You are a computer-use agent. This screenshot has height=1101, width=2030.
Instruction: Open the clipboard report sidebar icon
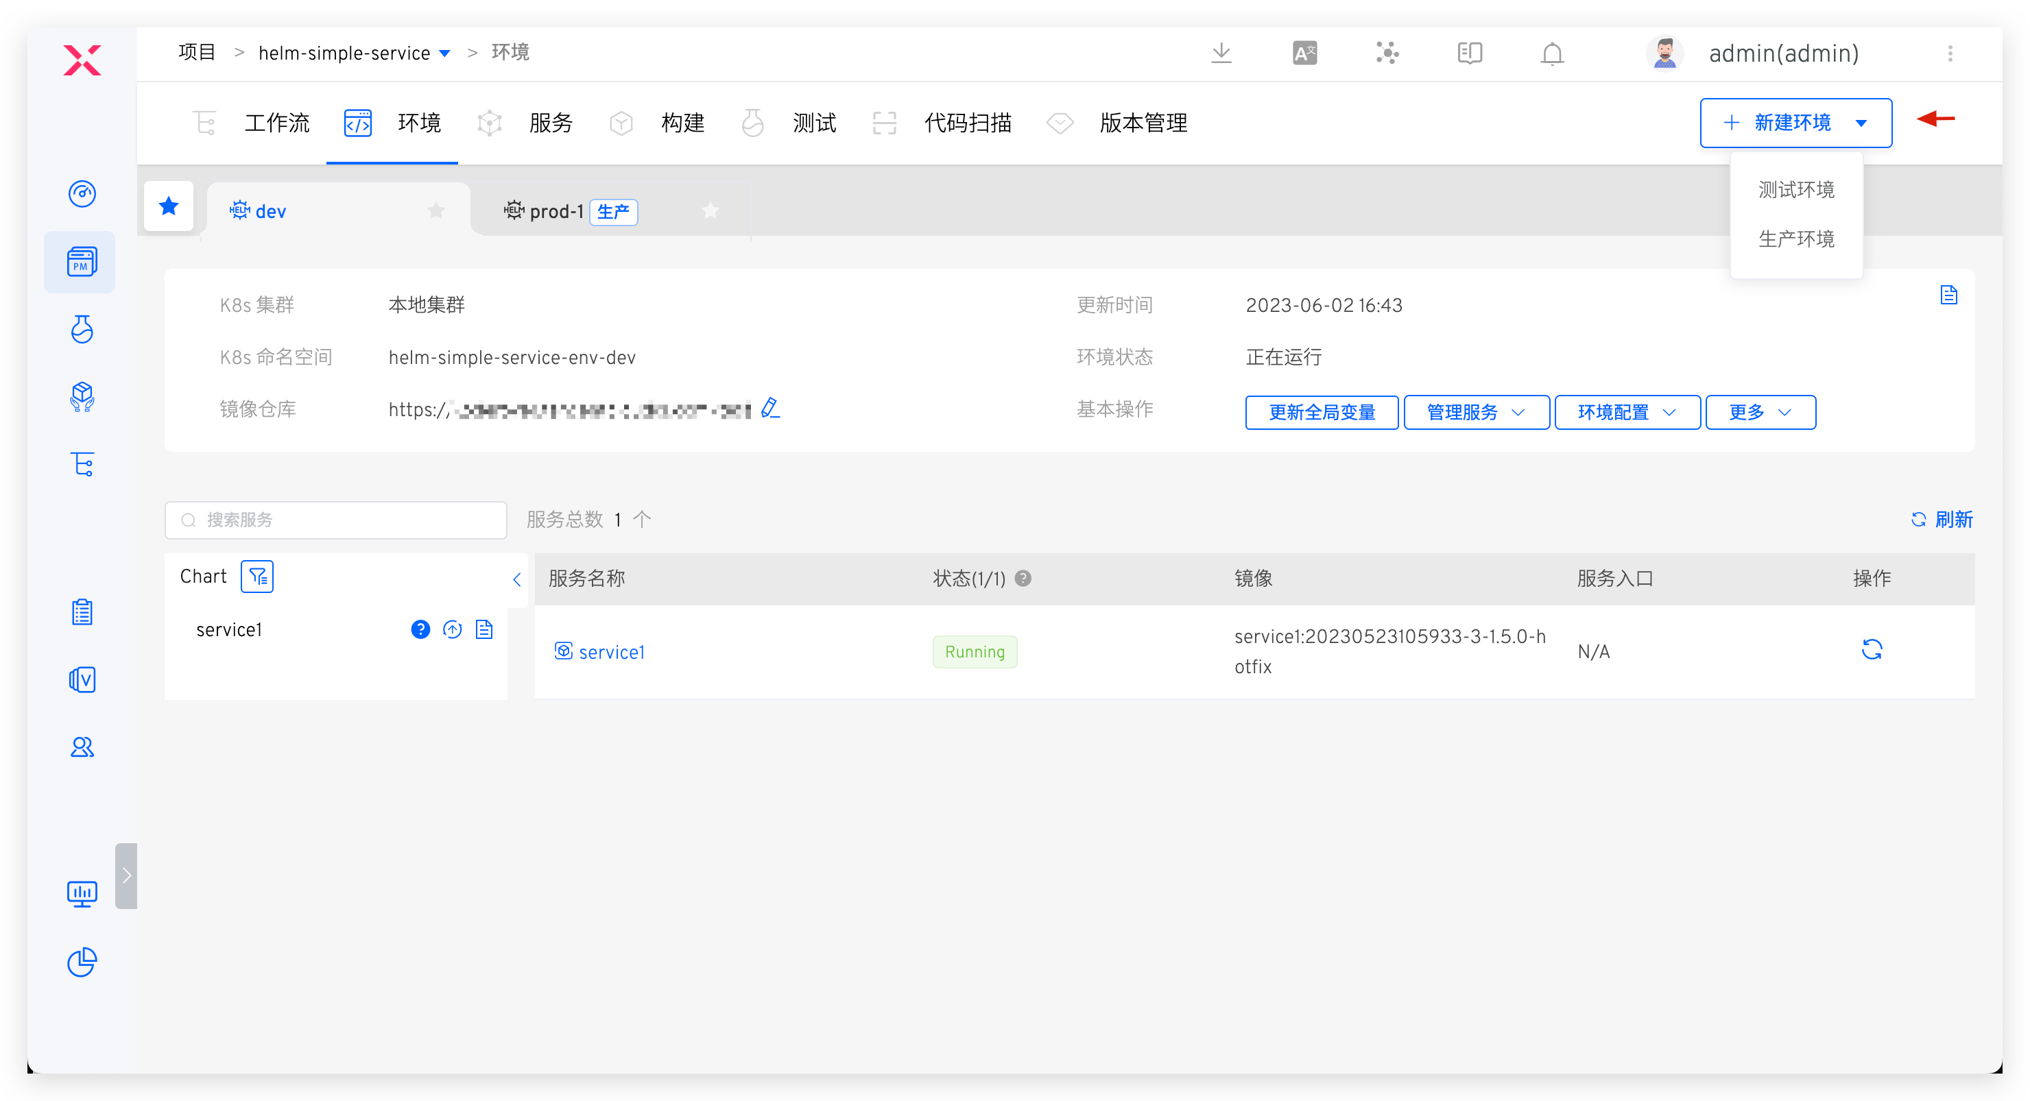pyautogui.click(x=82, y=612)
